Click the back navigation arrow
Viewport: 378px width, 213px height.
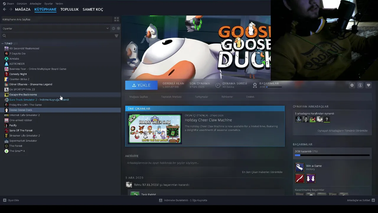[x=4, y=9]
